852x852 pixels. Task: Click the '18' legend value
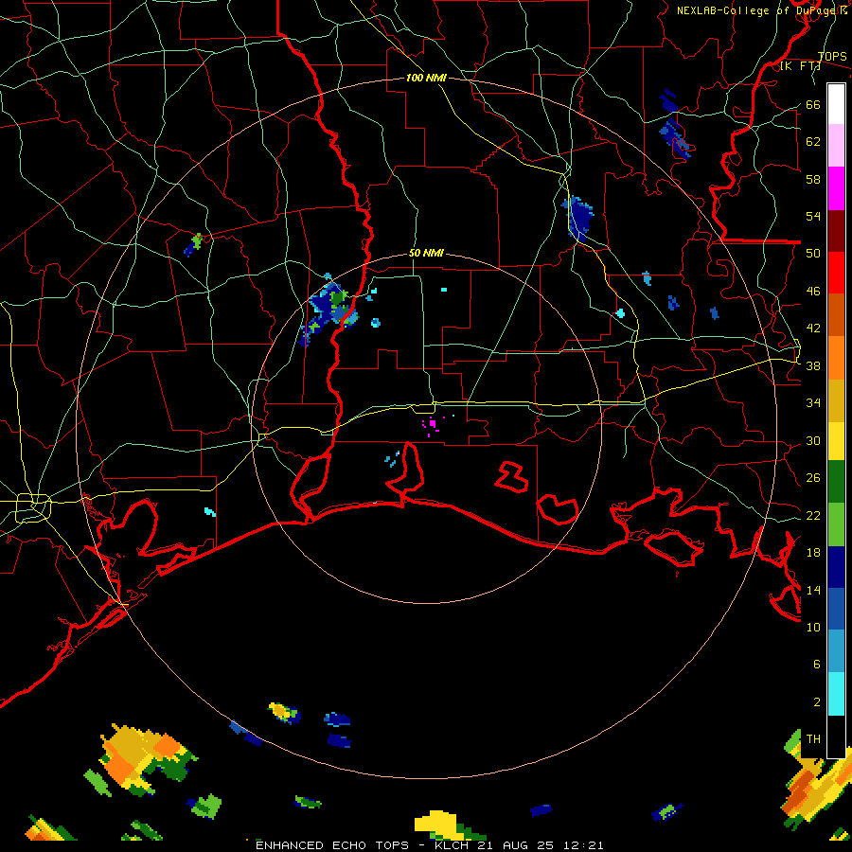pyautogui.click(x=813, y=553)
